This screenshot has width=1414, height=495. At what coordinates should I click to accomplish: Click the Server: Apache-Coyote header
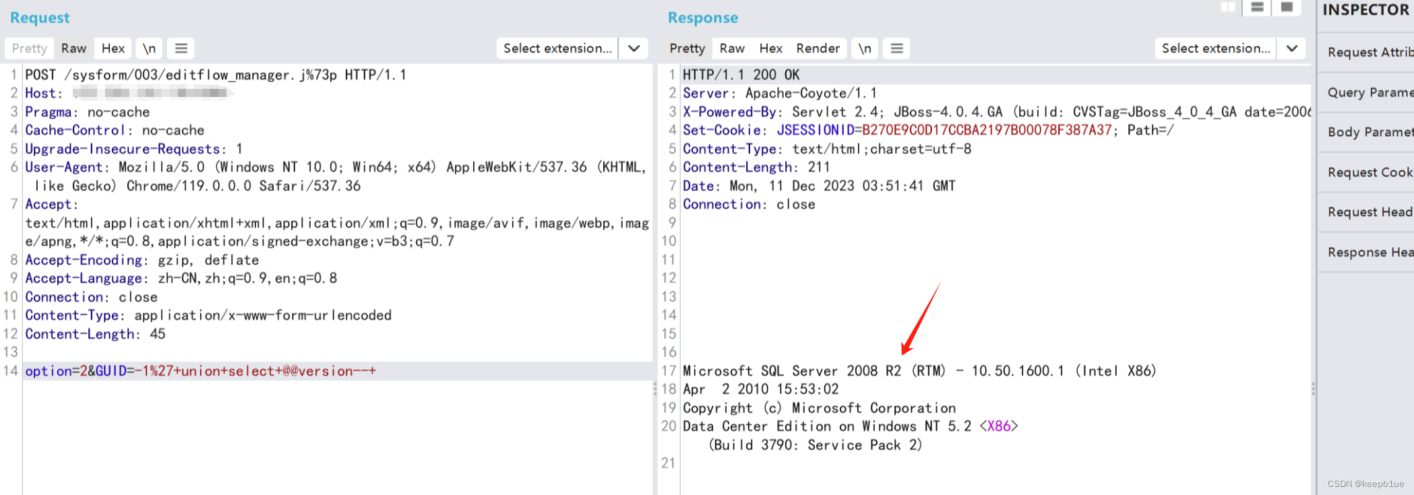click(780, 93)
